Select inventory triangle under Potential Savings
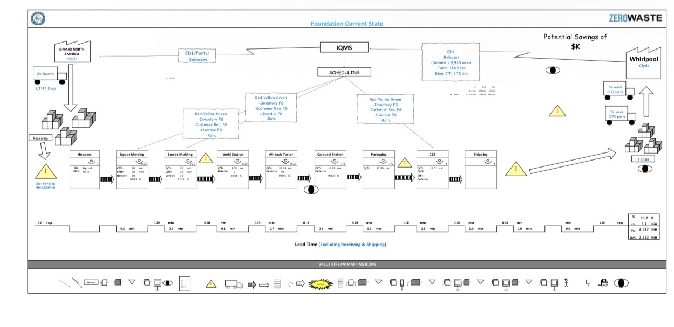The image size is (674, 327). coord(557,111)
